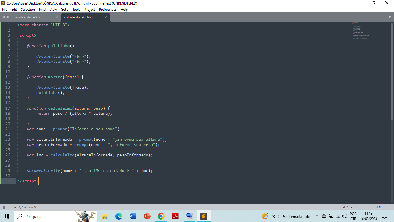This screenshot has height=222, width=394.
Task: Toggle the side bar switch-panel icon
Action: (5, 207)
